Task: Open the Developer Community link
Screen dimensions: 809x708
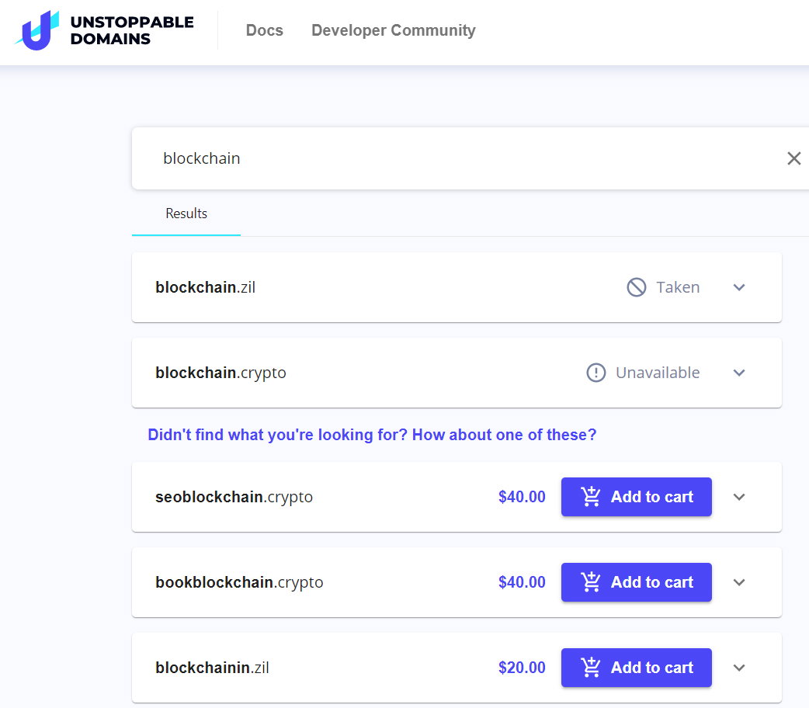Action: [393, 30]
